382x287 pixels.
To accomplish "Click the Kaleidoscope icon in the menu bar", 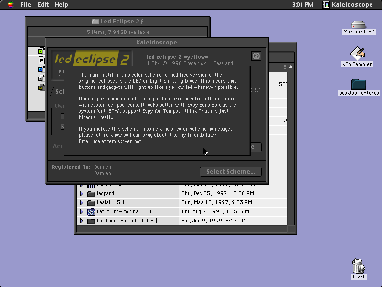I will [326, 5].
